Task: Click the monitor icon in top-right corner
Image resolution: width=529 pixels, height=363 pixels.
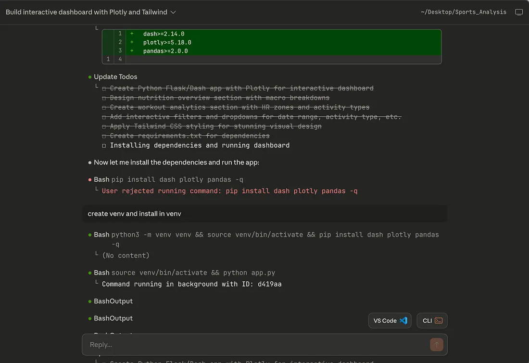Action: pyautogui.click(x=519, y=12)
